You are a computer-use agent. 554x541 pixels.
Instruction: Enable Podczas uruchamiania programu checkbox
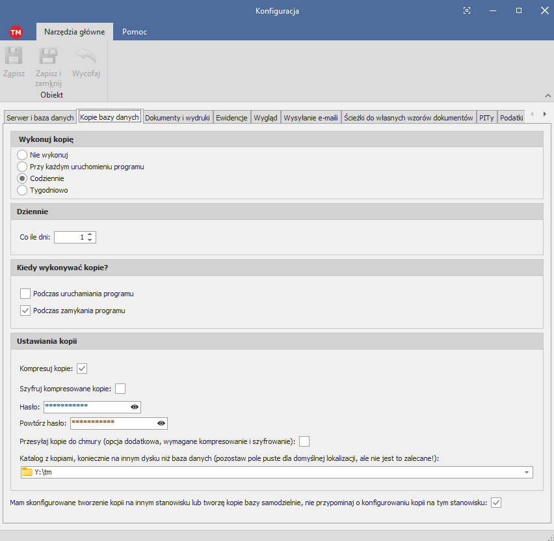point(25,294)
